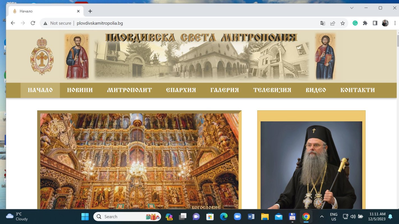Open the Extensions puzzle-piece icon
The width and height of the screenshot is (399, 224).
coord(365,23)
